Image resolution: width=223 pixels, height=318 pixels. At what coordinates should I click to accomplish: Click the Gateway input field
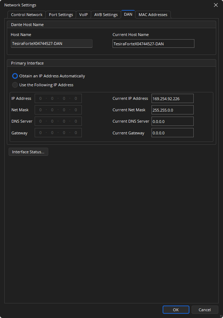coord(58,133)
